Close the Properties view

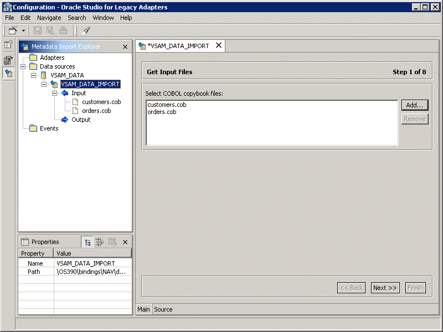[x=125, y=242]
